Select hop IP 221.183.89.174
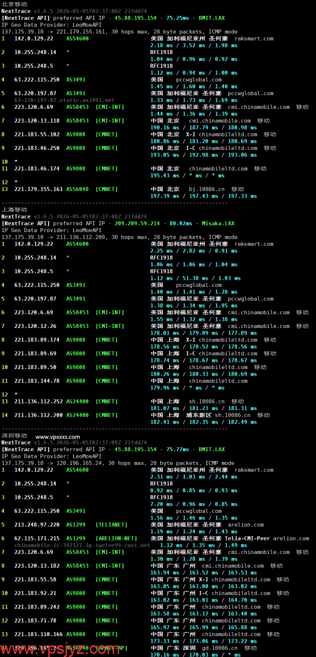The width and height of the screenshot is (316, 657). click(x=37, y=340)
